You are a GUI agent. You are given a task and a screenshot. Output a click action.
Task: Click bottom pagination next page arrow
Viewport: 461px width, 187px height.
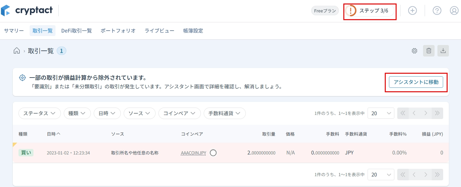[x=426, y=175]
